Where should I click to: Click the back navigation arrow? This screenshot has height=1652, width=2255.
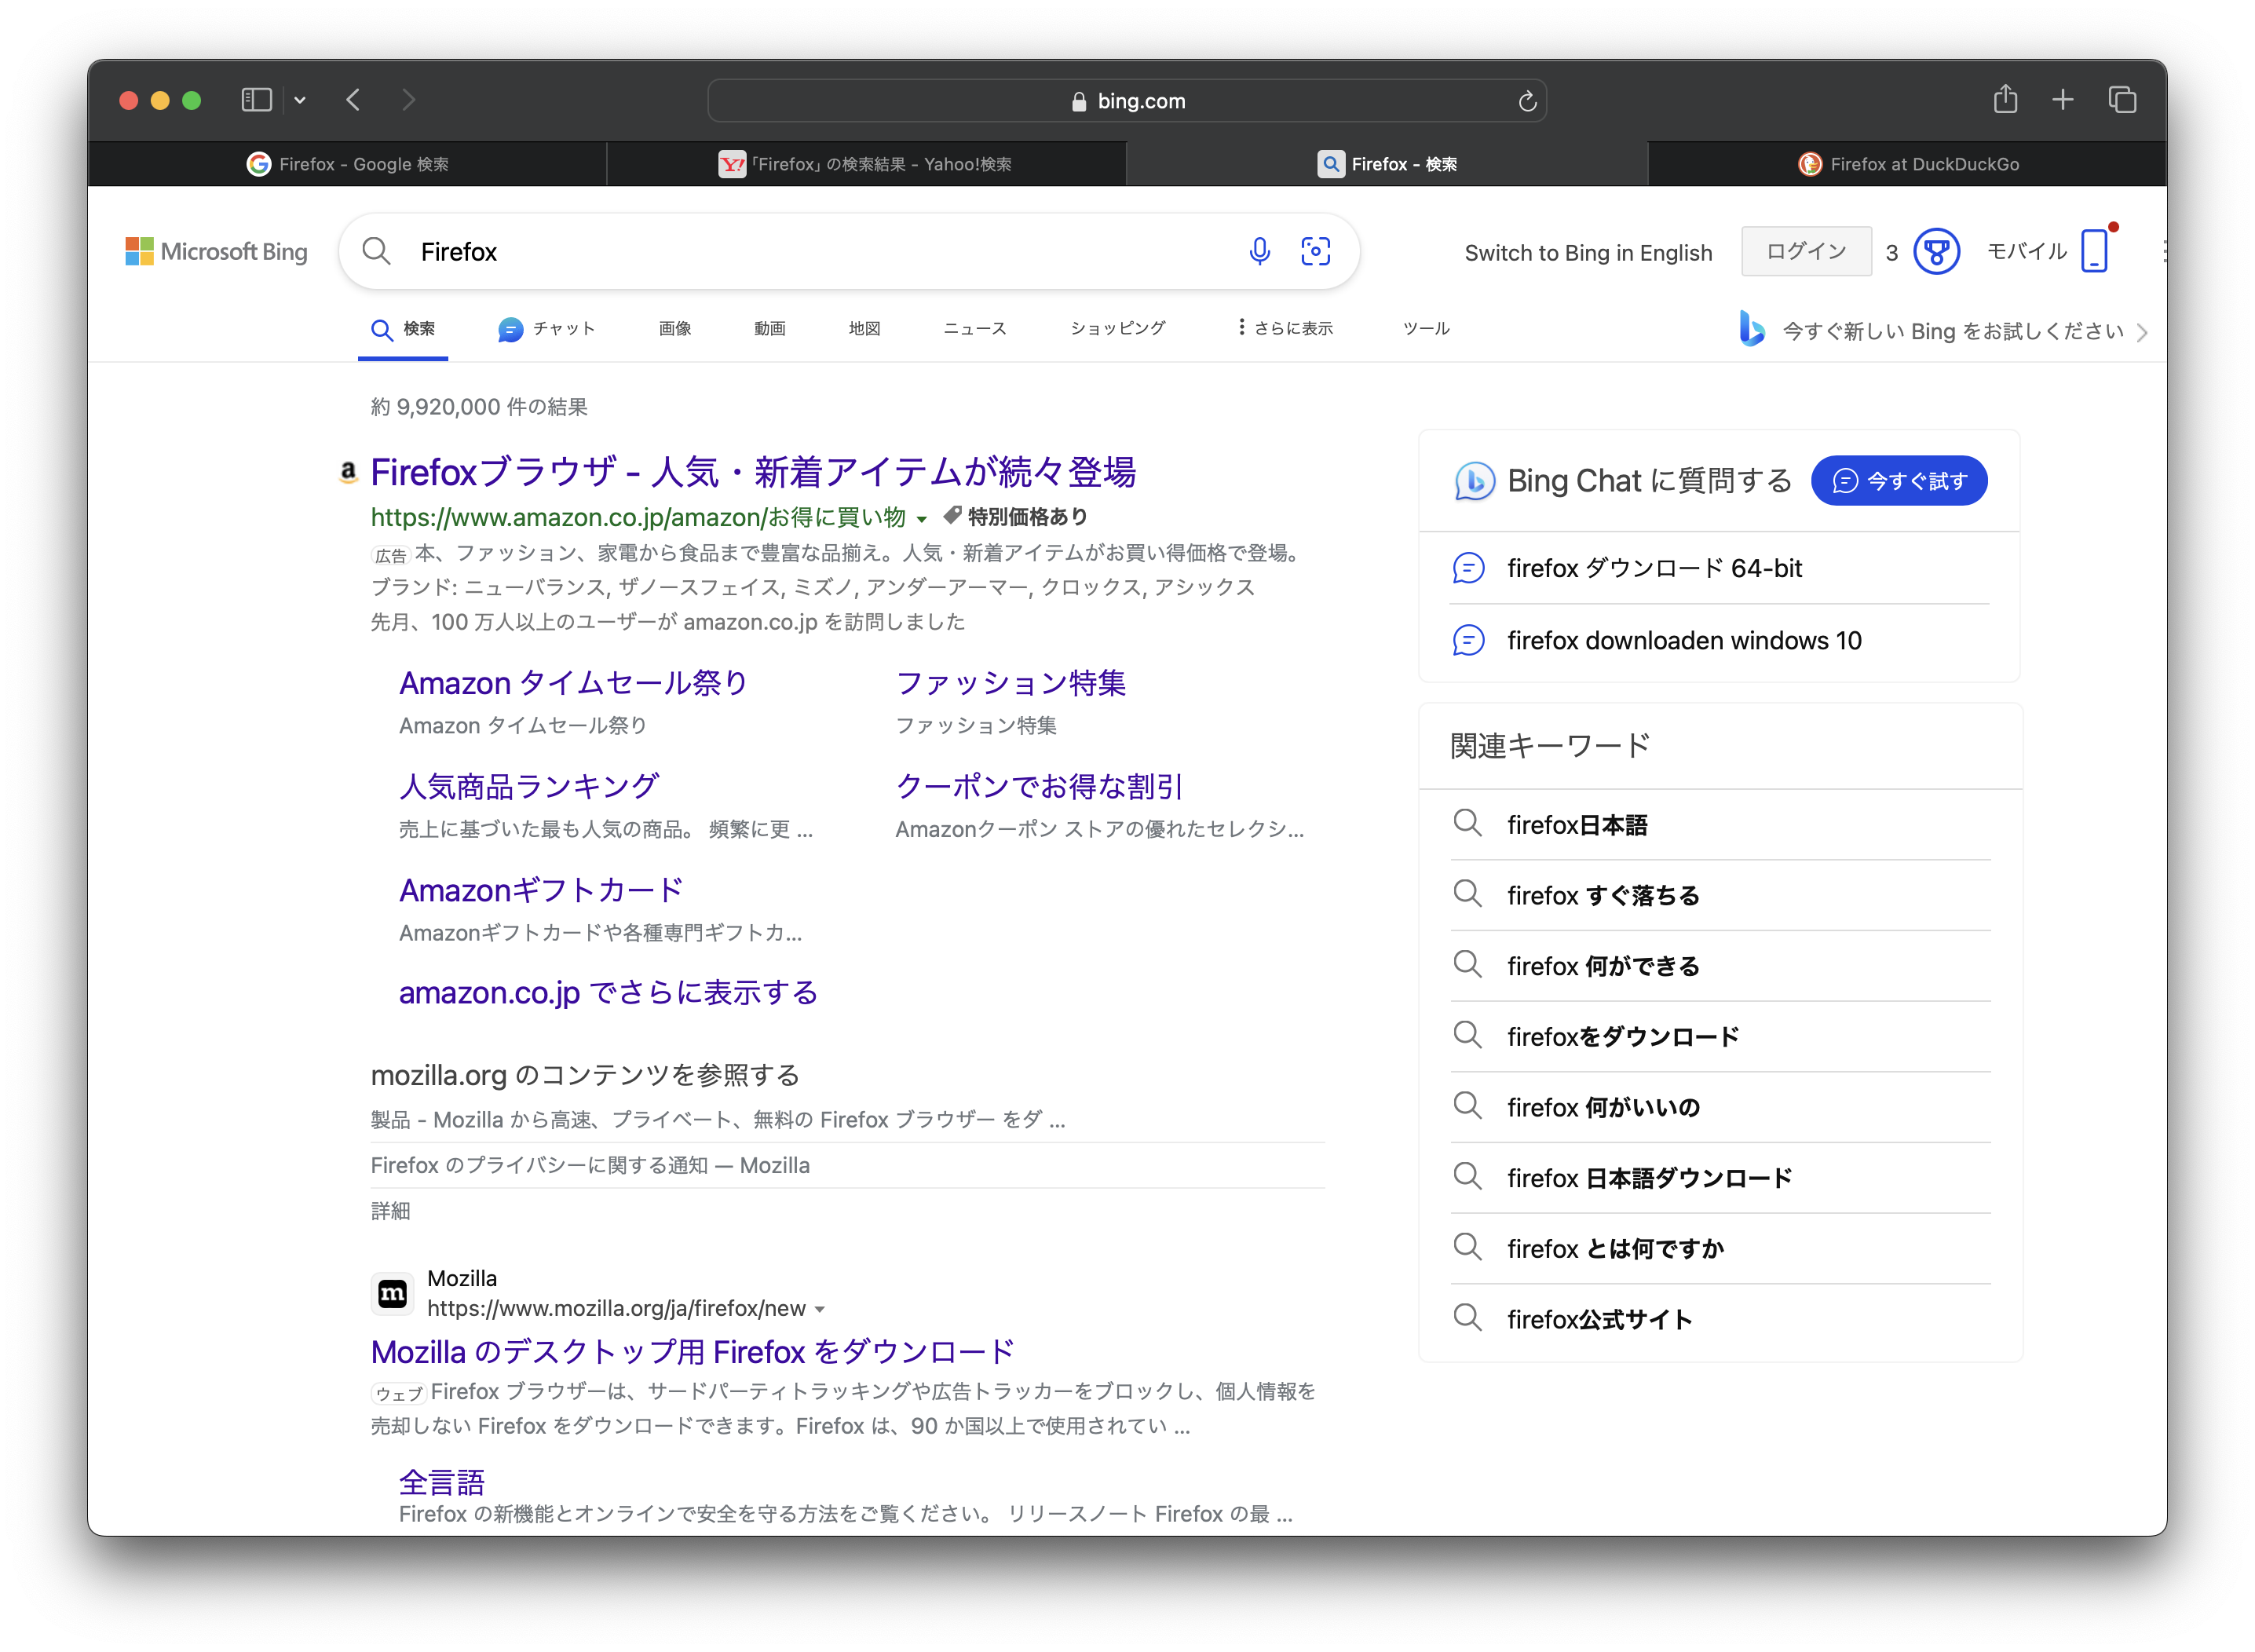coord(353,99)
